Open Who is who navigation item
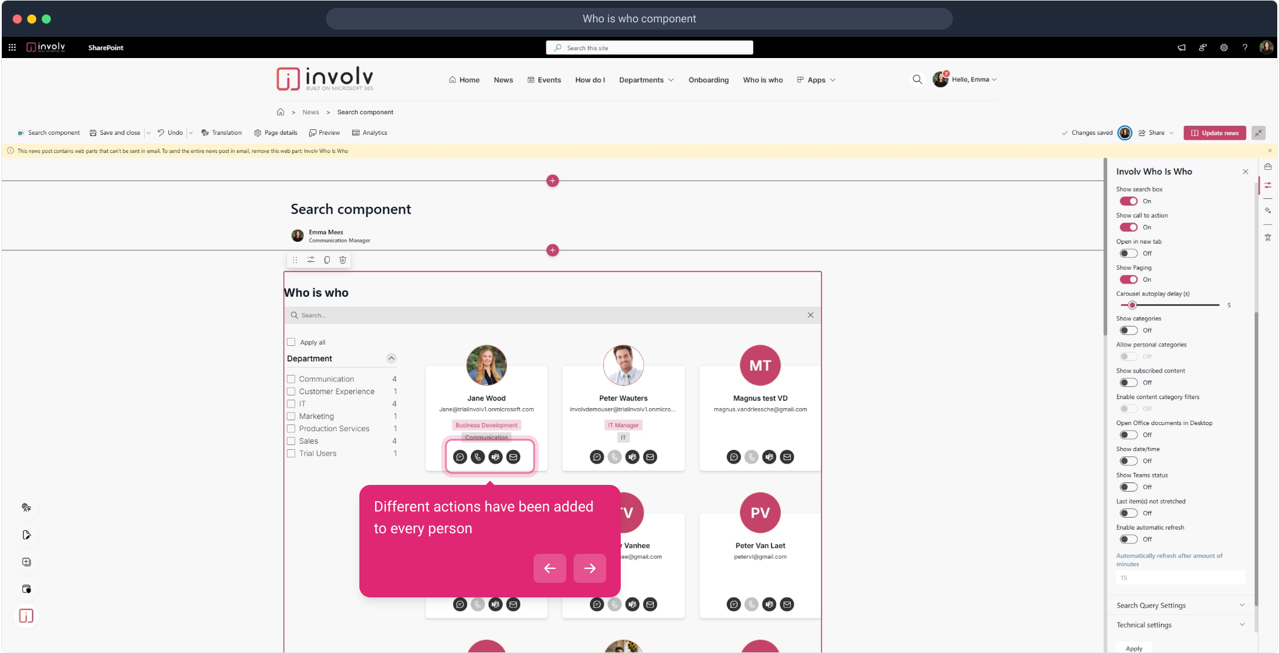This screenshot has height=653, width=1279. (x=763, y=80)
